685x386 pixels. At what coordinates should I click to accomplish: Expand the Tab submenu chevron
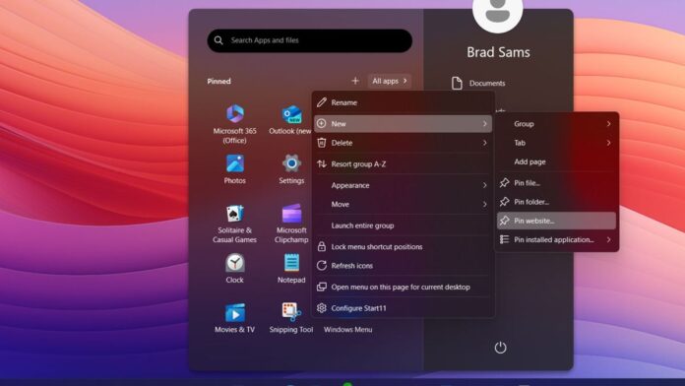(608, 143)
